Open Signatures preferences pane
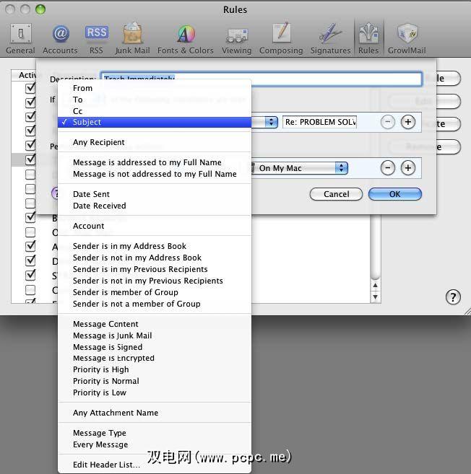The image size is (471, 474). click(x=330, y=38)
